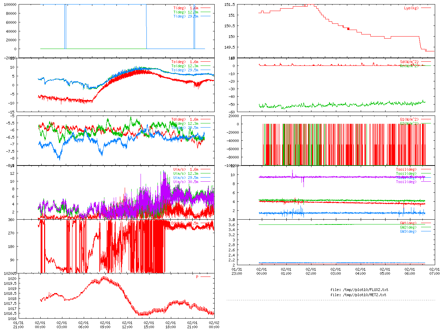
Task: Click the red line sample beside Lys(kg)
Action: pos(426,8)
